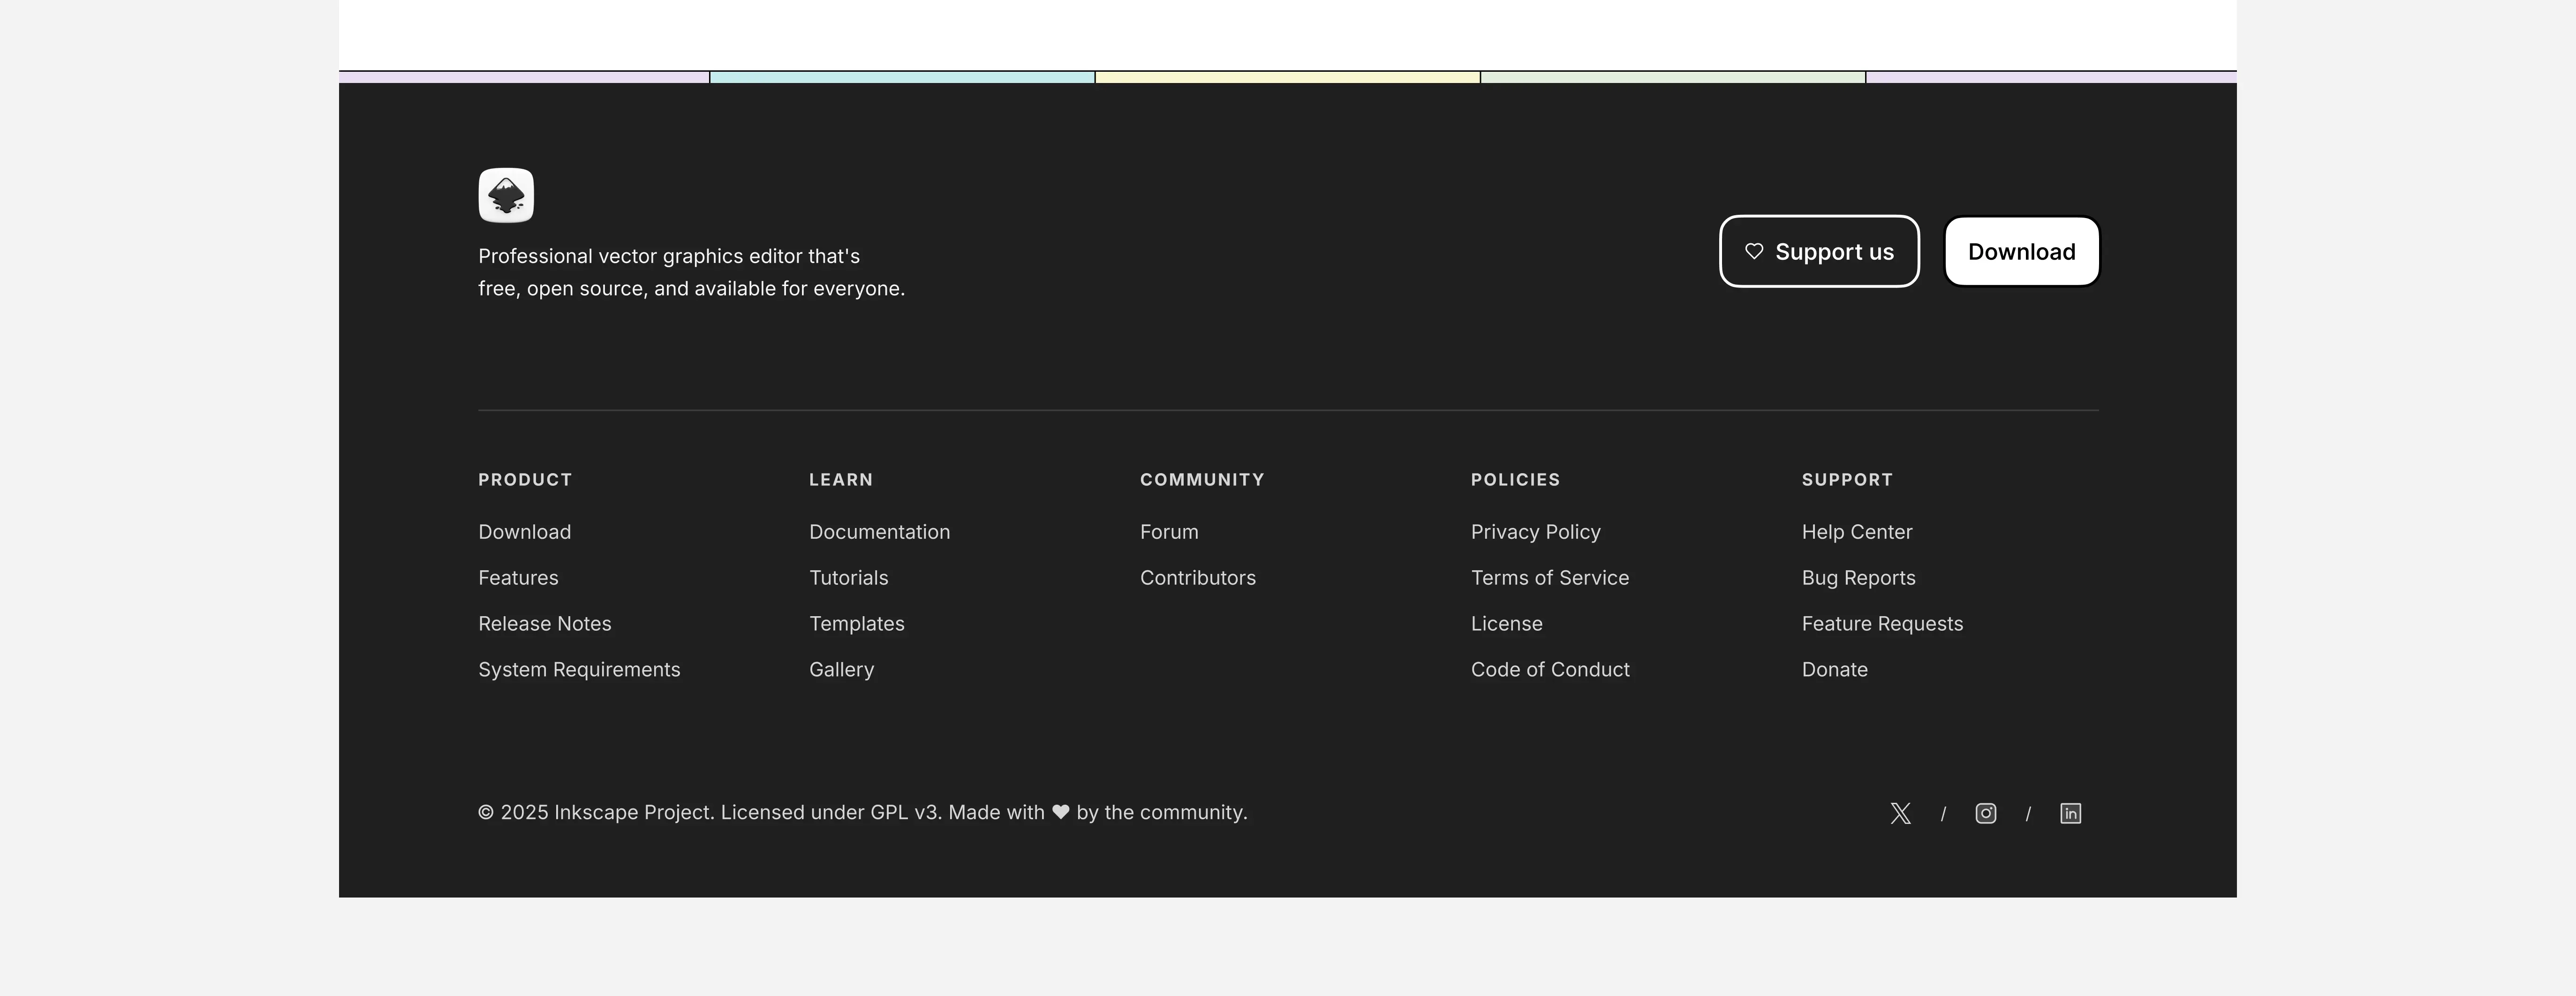Open Code of Conduct link
The width and height of the screenshot is (2576, 996).
click(x=1549, y=670)
